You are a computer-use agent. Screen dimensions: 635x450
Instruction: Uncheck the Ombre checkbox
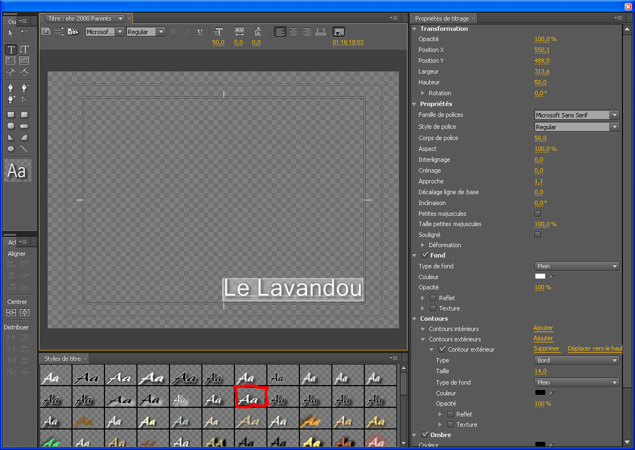(x=425, y=435)
